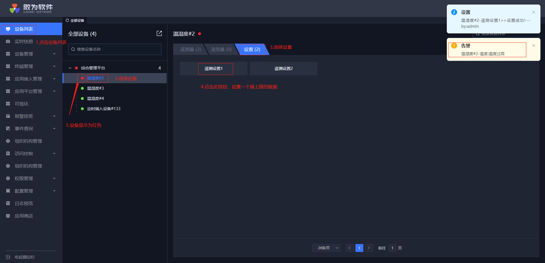Click the 报警排班 calendar icon

8,116
